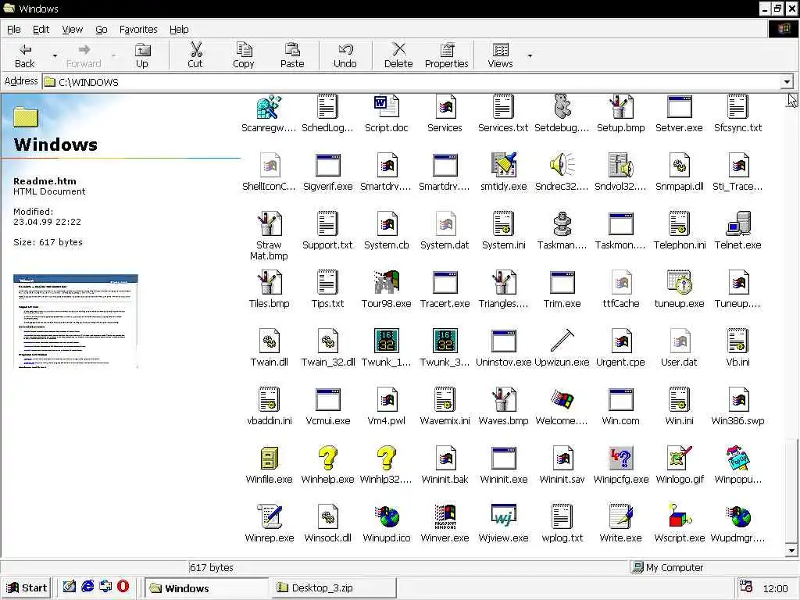
Task: Open the task scheduler tray icon
Action: tap(746, 587)
